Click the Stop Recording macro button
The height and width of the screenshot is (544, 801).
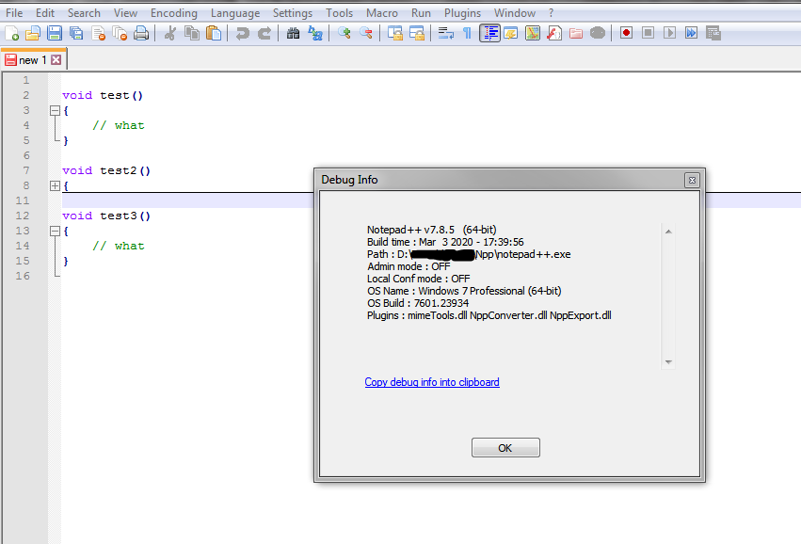pos(648,33)
